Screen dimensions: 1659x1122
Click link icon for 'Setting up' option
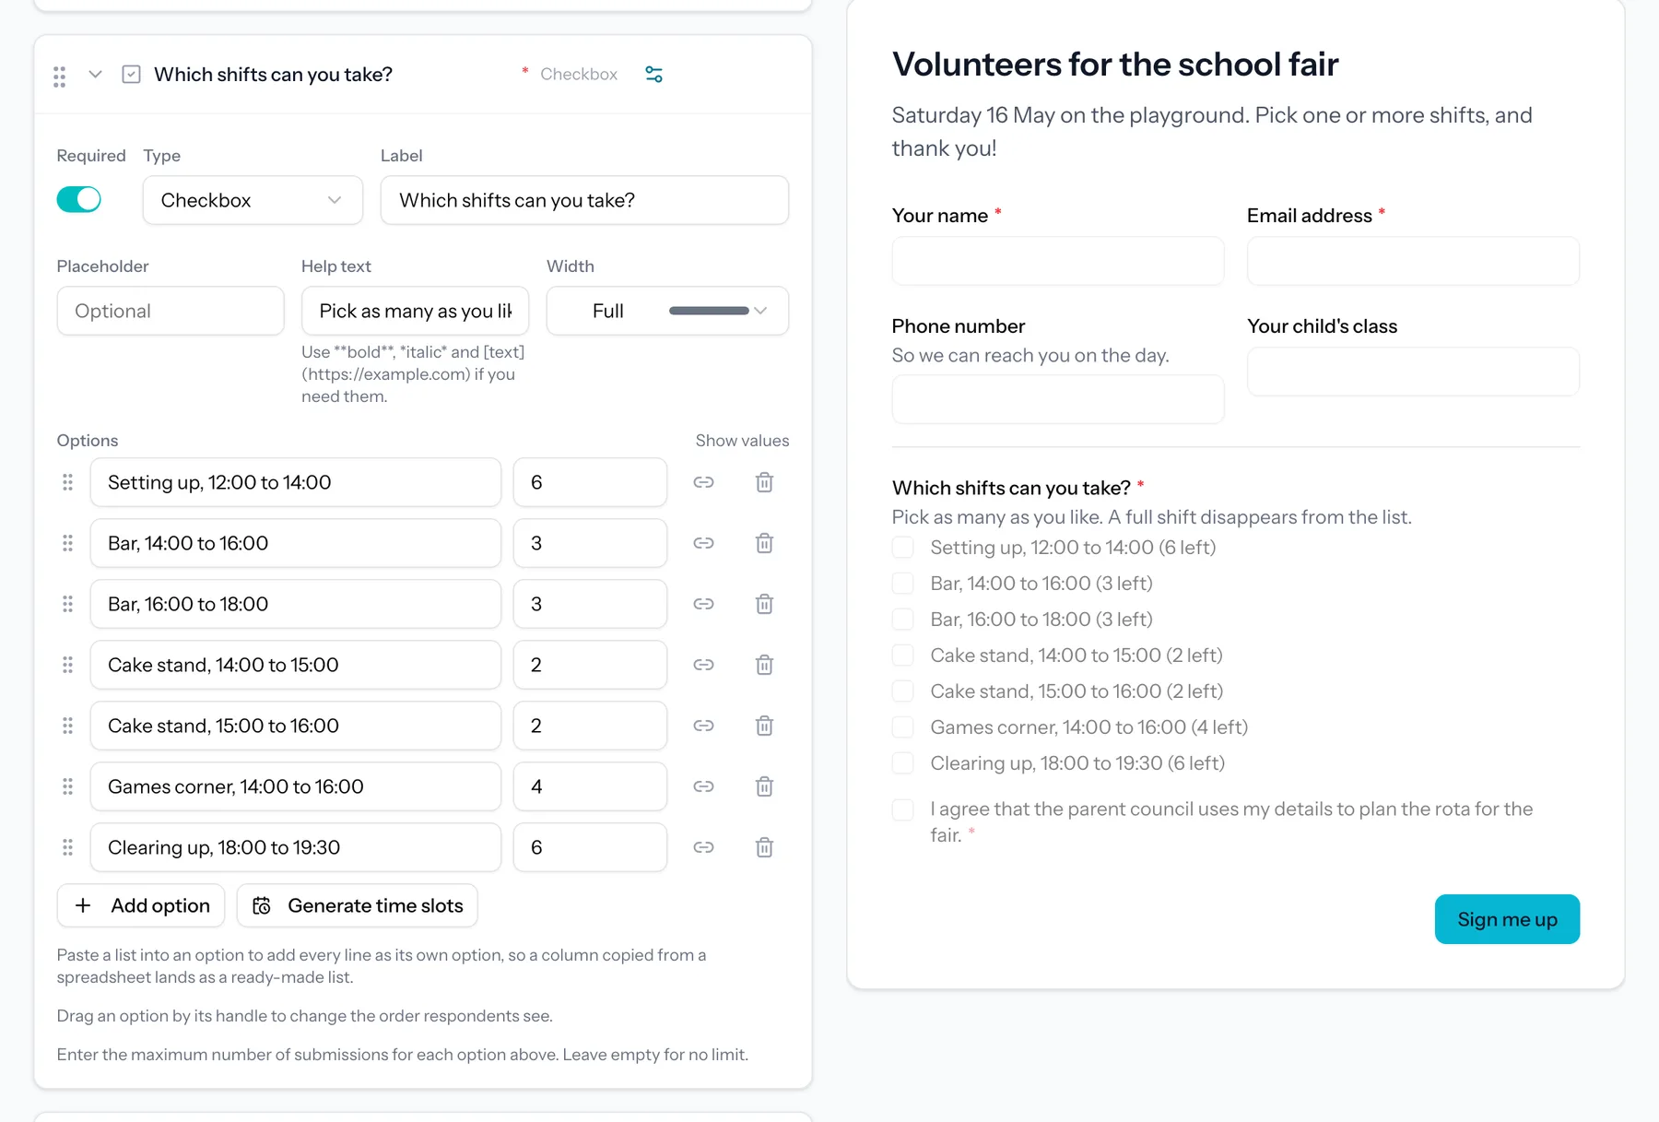click(704, 482)
